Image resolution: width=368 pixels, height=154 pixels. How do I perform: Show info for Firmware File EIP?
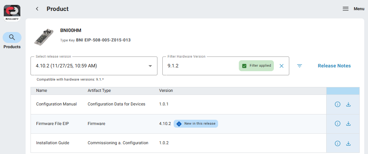pos(337,124)
